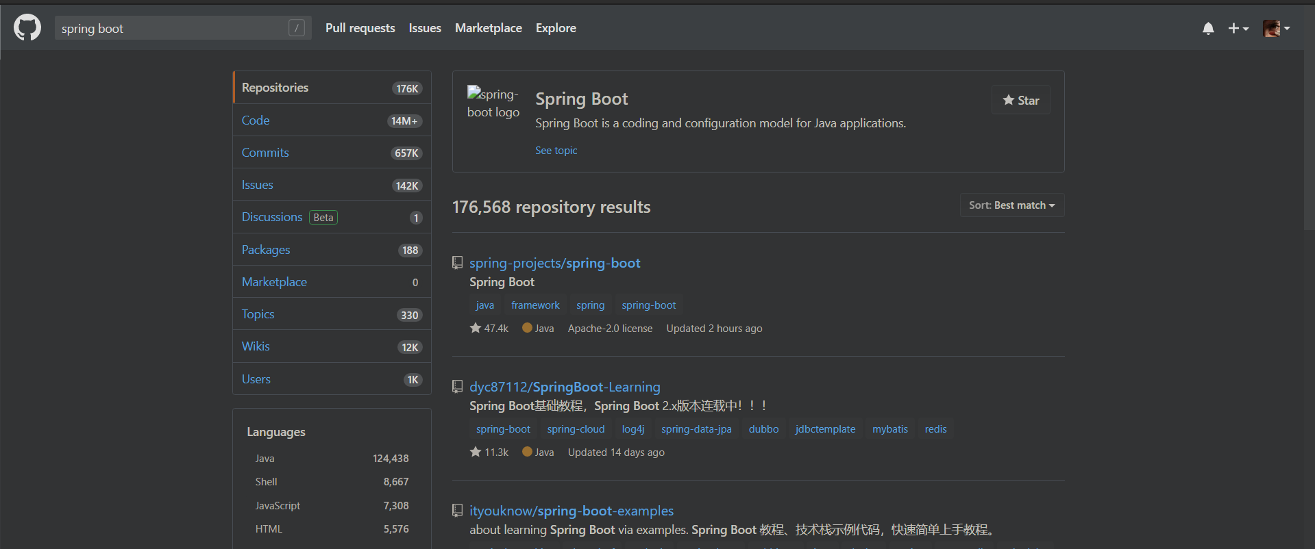Click the spring-data-jpa topic tag

tap(696, 429)
